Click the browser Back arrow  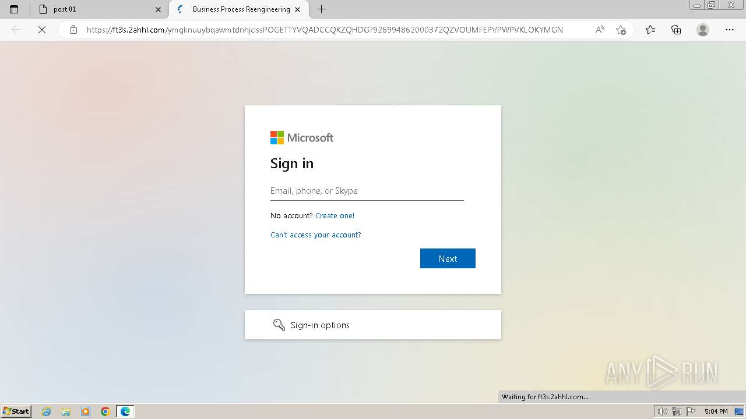point(16,30)
